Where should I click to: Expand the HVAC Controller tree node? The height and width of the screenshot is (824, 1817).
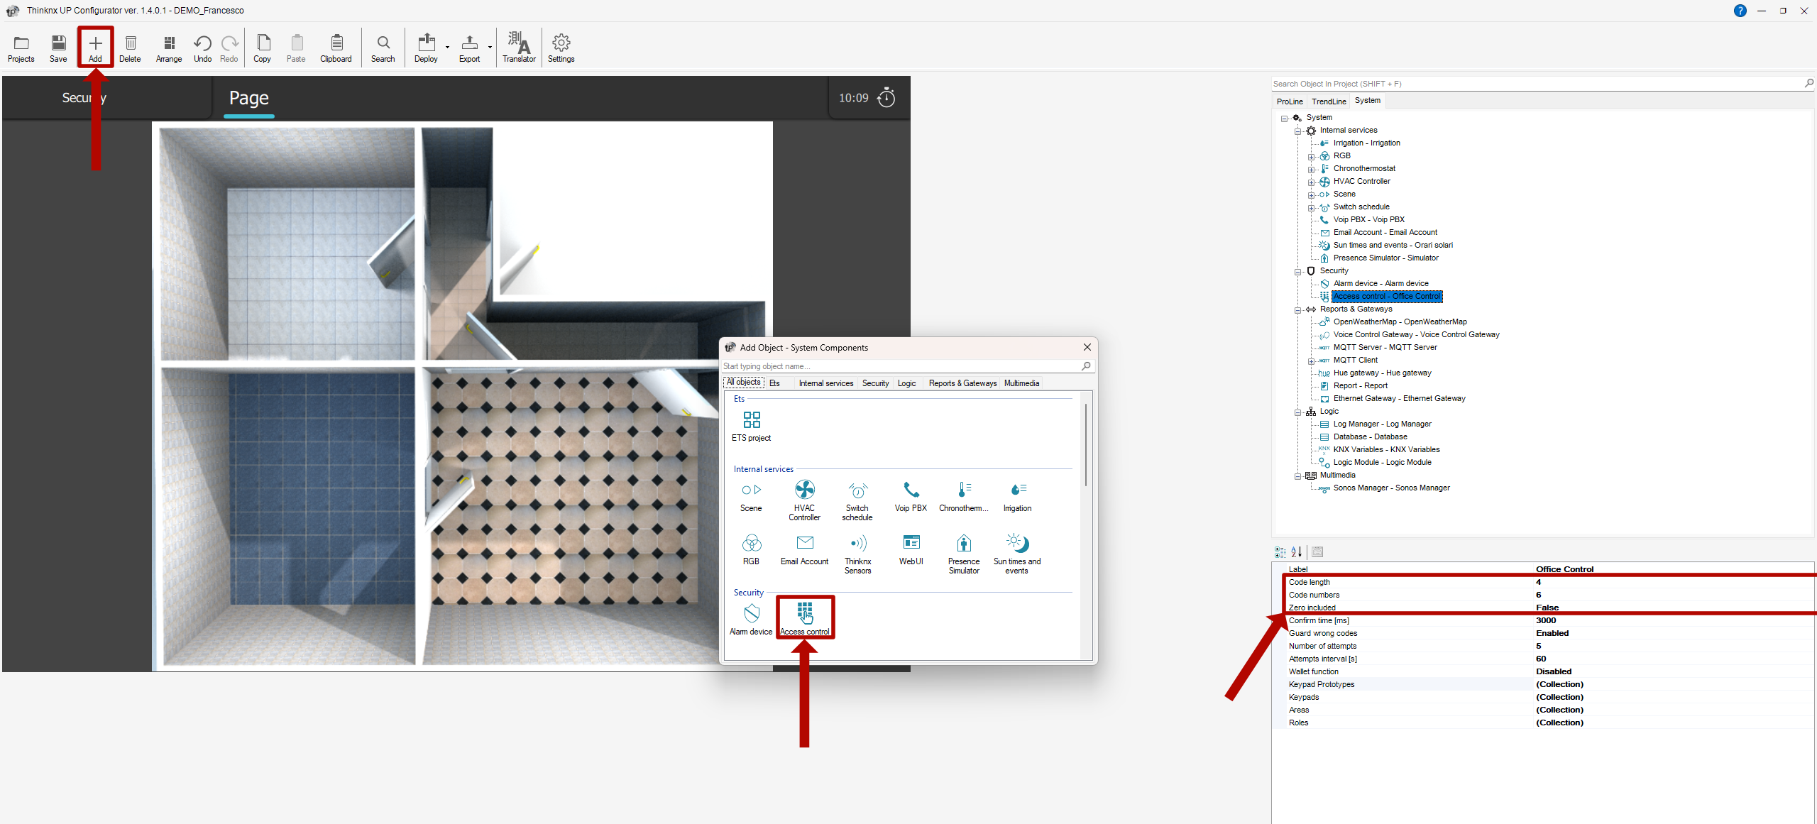click(1311, 182)
